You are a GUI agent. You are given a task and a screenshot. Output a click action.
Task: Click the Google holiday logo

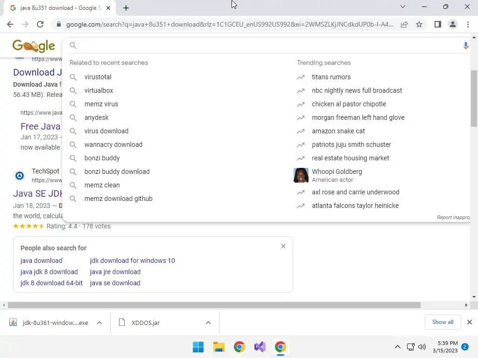point(34,46)
